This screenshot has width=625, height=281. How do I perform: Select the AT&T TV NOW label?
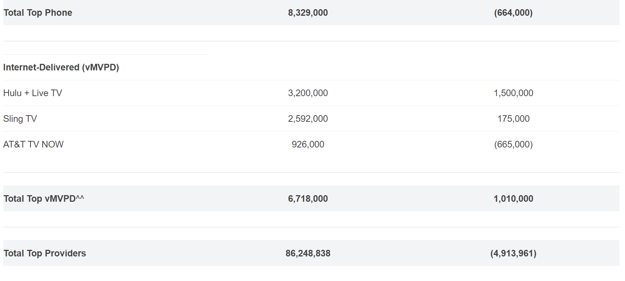point(33,145)
